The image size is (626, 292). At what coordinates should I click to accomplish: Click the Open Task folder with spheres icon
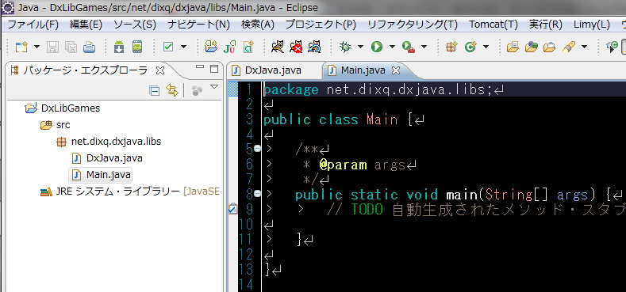coord(532,47)
